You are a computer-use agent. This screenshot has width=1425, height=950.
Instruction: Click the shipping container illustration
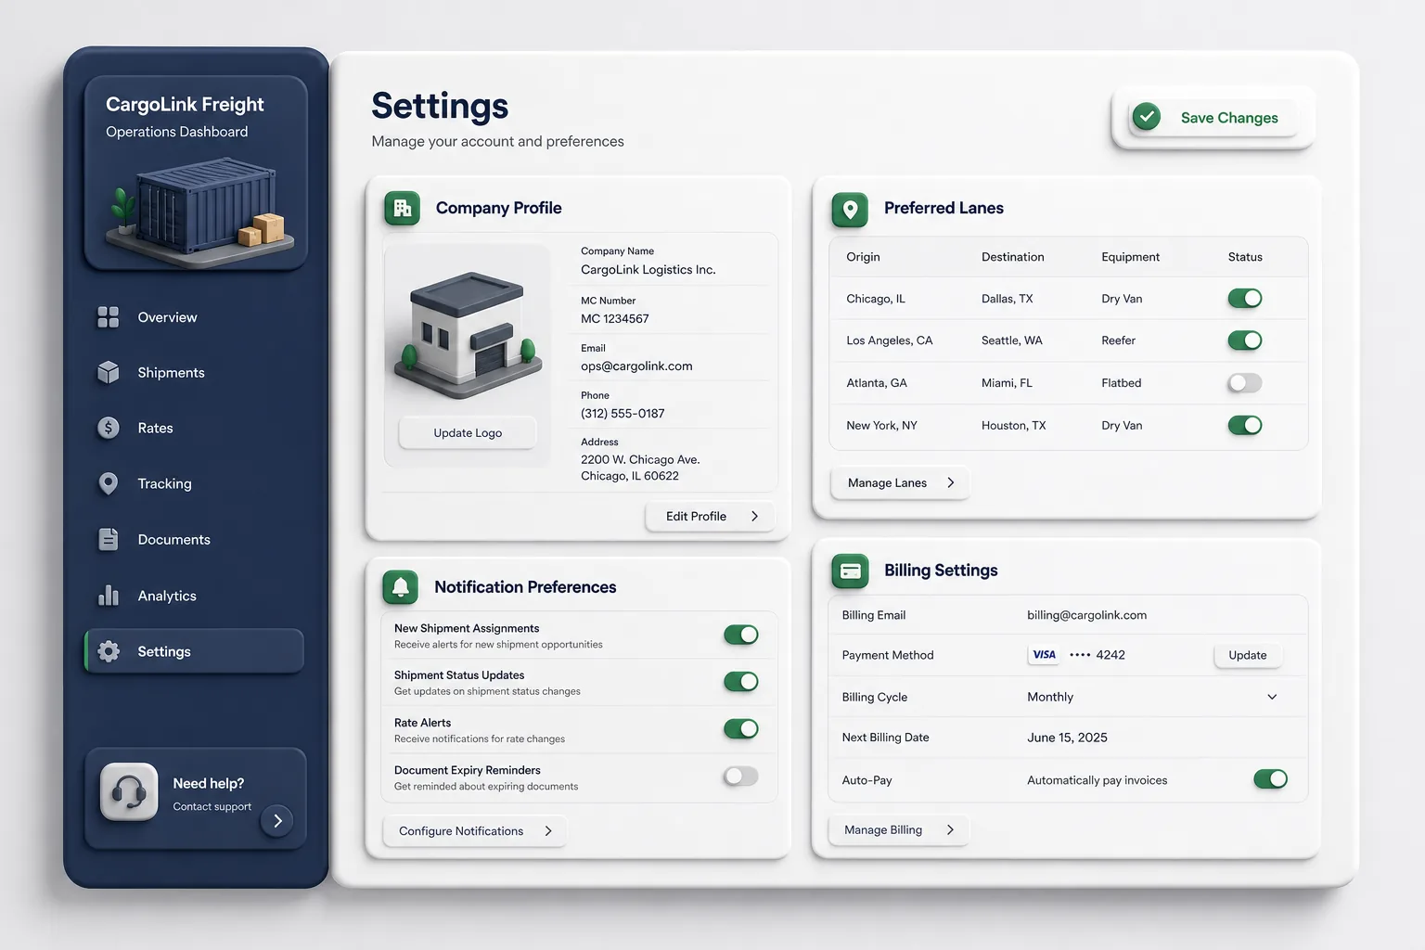click(199, 212)
